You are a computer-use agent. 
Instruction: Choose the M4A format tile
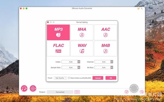(x=82, y=32)
